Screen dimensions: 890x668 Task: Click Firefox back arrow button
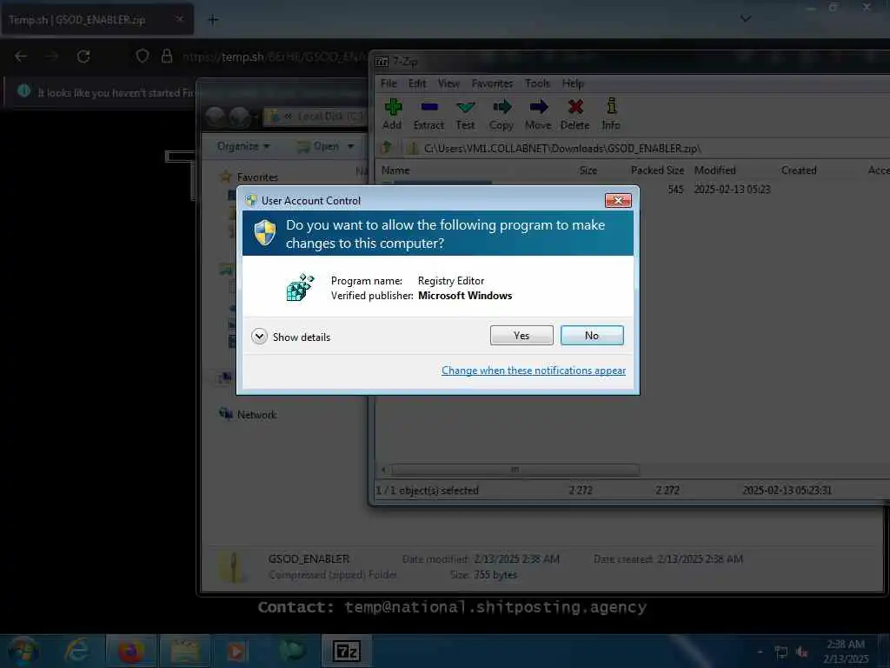click(21, 57)
